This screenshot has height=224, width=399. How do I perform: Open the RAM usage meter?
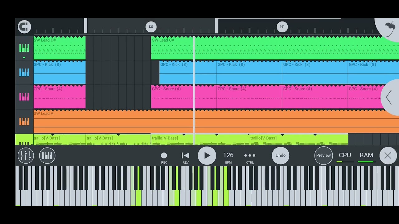tap(366, 157)
